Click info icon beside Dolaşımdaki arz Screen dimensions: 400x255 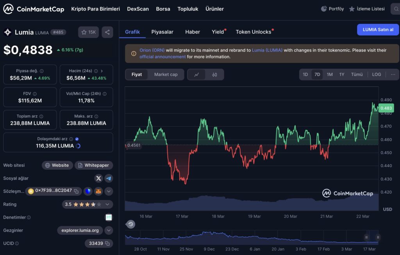pyautogui.click(x=71, y=139)
